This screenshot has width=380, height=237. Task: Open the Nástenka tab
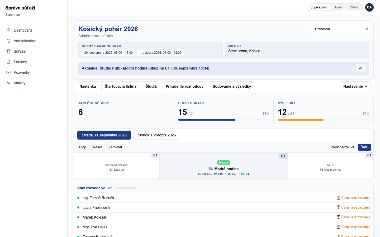88,86
